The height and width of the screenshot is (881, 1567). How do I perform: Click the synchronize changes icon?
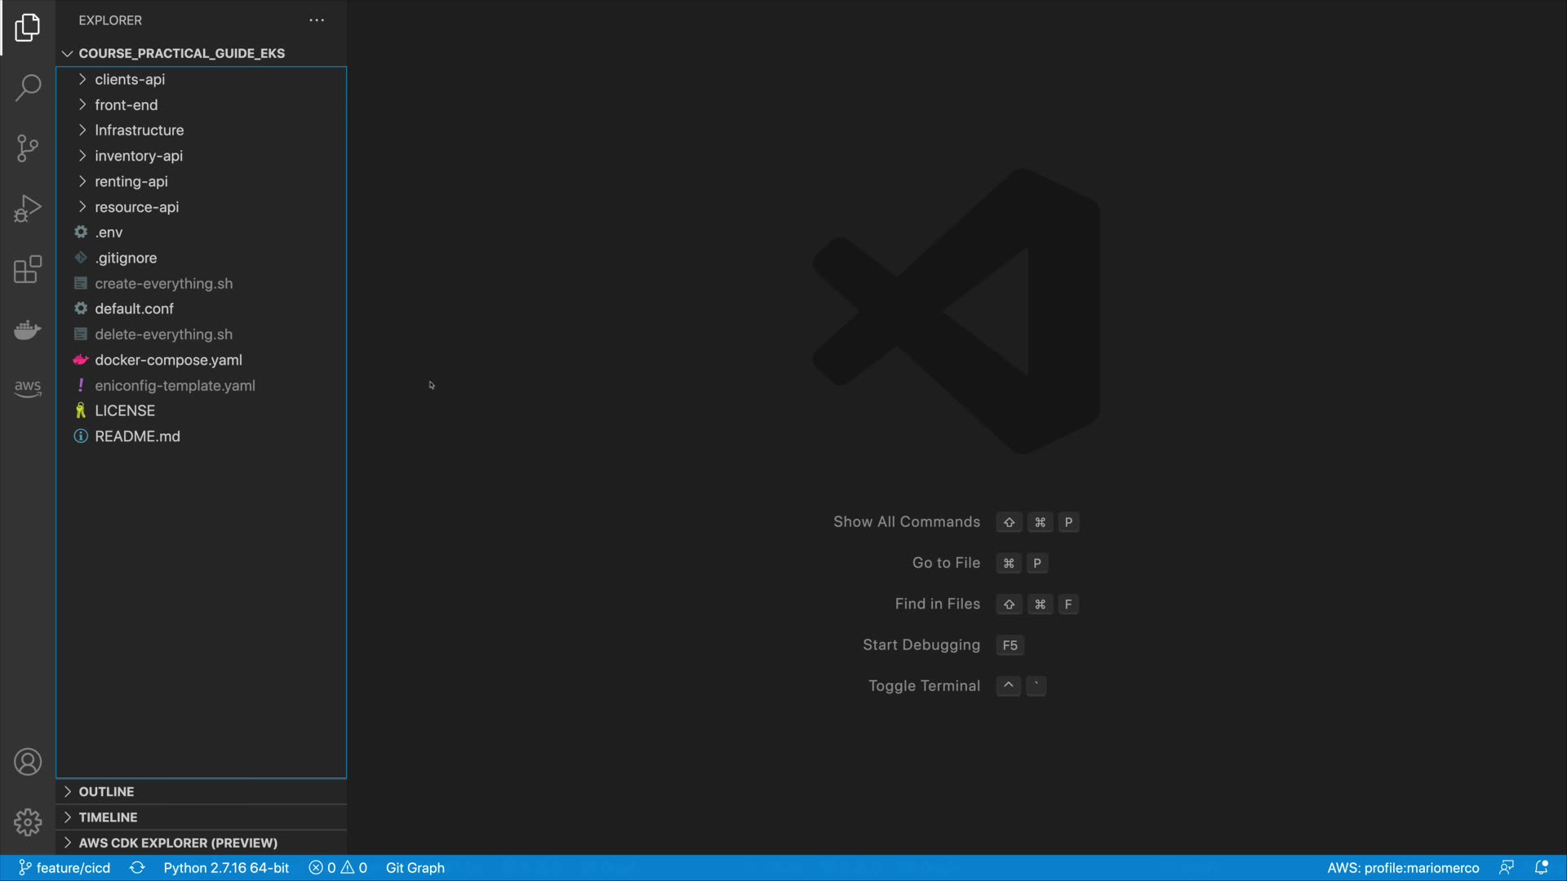point(137,868)
